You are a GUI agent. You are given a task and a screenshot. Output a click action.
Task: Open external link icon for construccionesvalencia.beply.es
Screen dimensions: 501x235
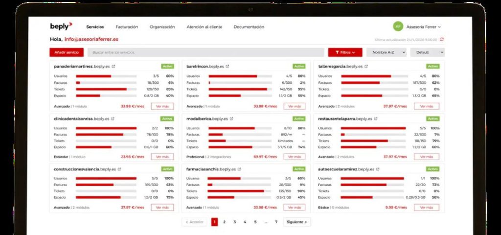(x=119, y=169)
